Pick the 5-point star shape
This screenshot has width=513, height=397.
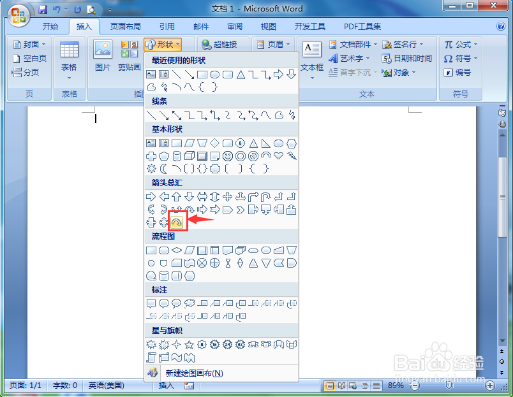[x=189, y=344]
